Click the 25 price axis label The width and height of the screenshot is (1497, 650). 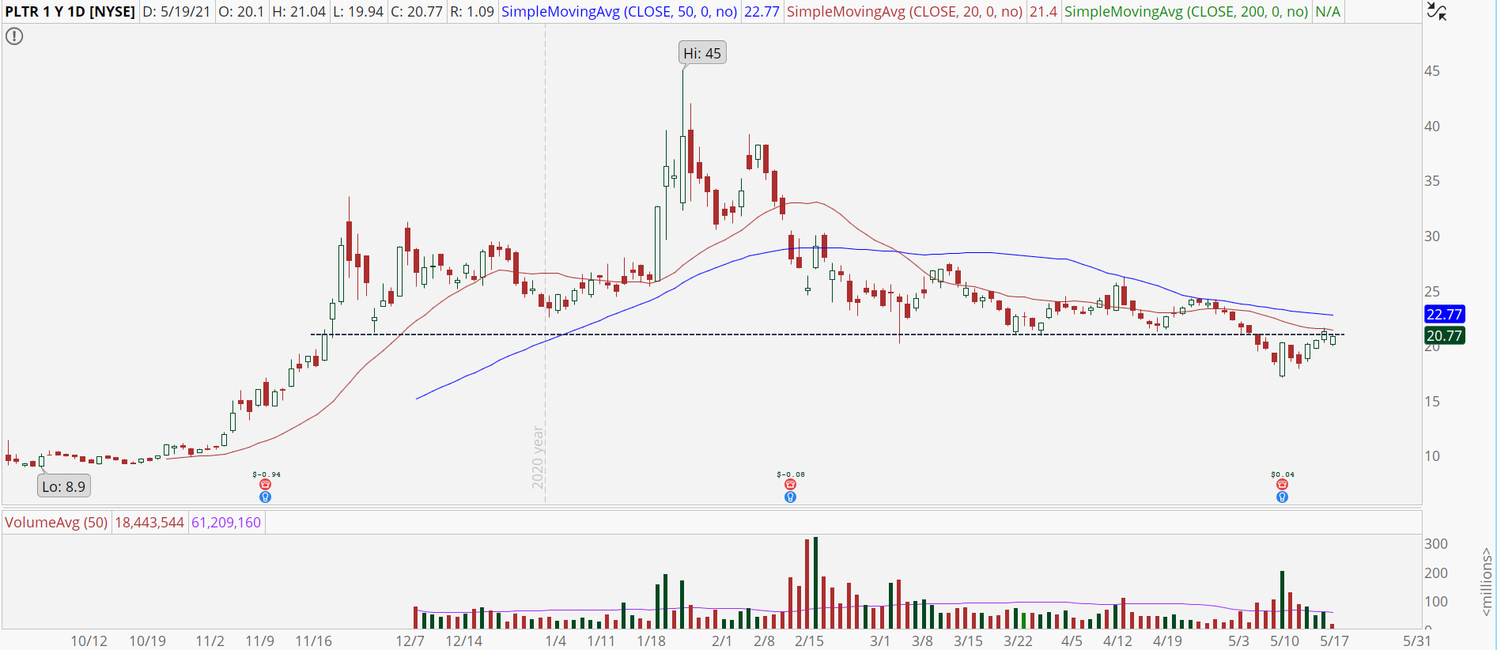[x=1432, y=292]
